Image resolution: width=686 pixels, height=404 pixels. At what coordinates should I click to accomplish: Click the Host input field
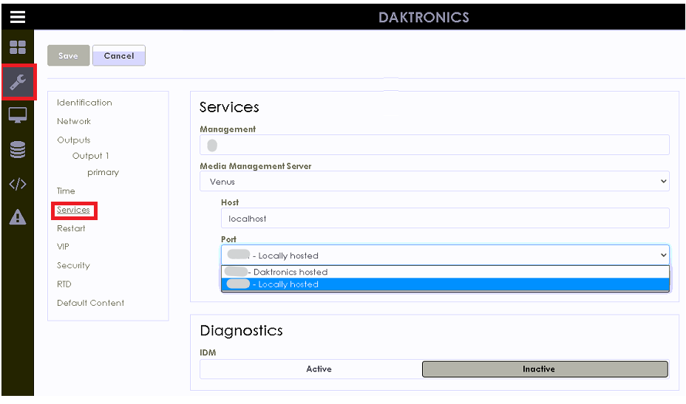point(444,218)
